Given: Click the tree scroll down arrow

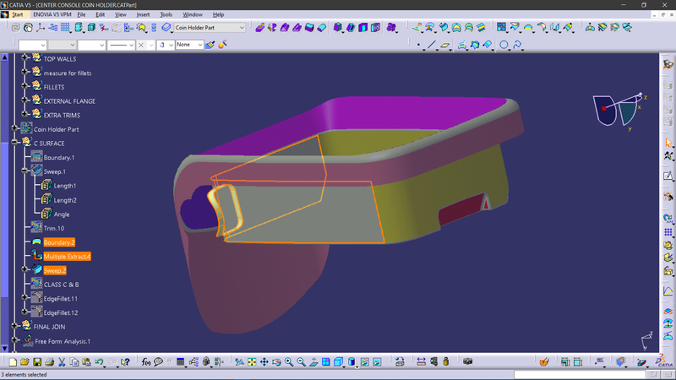Looking at the screenshot, I should click(4, 348).
